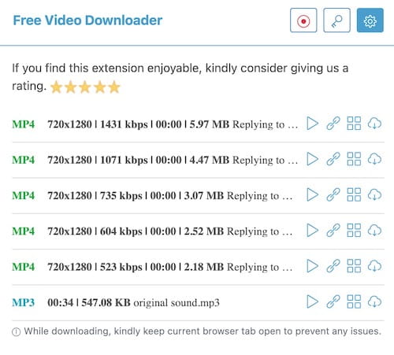The height and width of the screenshot is (355, 394).
Task: Select the 720x1280 1431 kbps row text
Action: coord(173,124)
